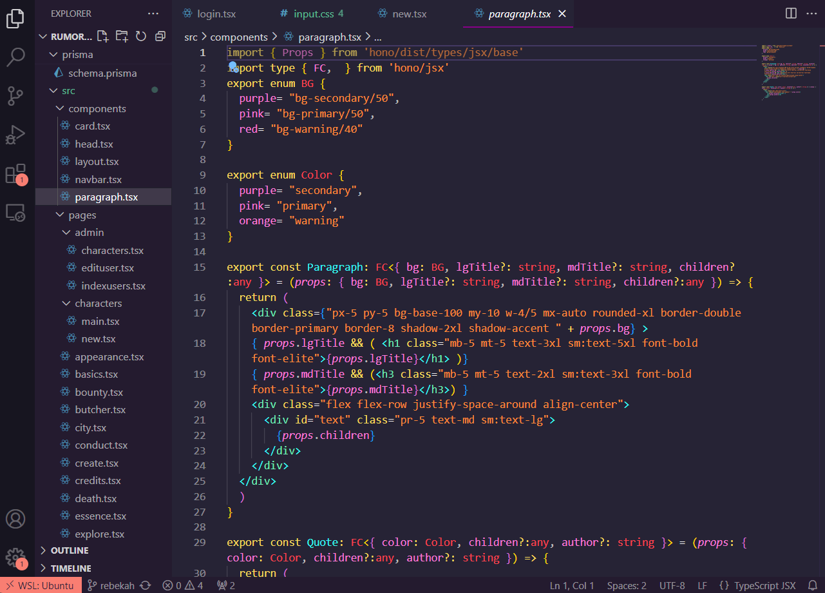Open the Extensions view with badge
Image resolution: width=825 pixels, height=593 pixels.
tap(15, 174)
